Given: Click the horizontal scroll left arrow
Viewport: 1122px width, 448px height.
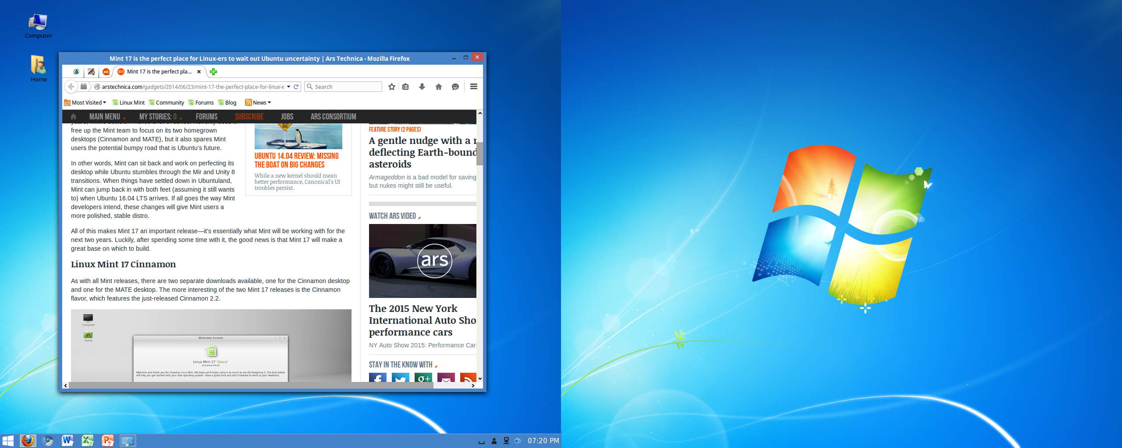Looking at the screenshot, I should 66,385.
